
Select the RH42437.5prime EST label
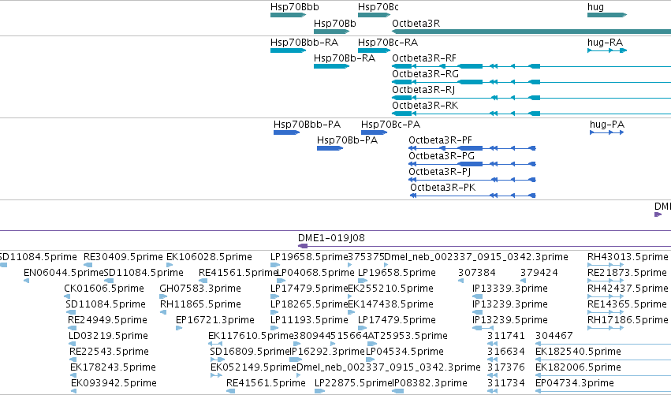(628, 289)
